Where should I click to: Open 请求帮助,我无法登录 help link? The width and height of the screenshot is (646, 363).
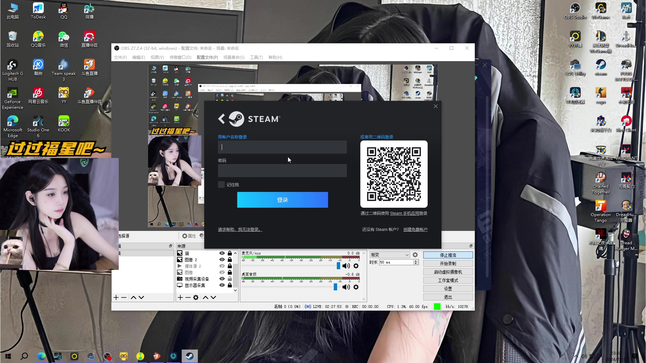[240, 230]
